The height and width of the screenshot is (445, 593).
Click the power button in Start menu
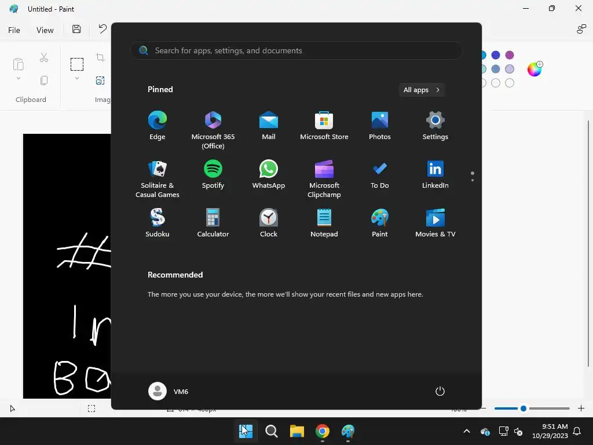tap(440, 391)
